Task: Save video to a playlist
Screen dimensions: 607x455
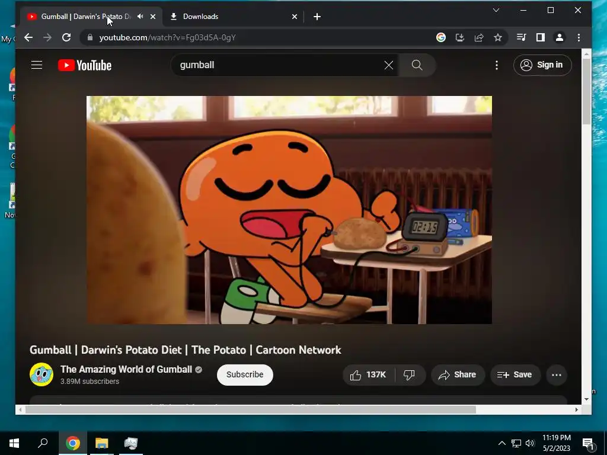Action: [515, 374]
